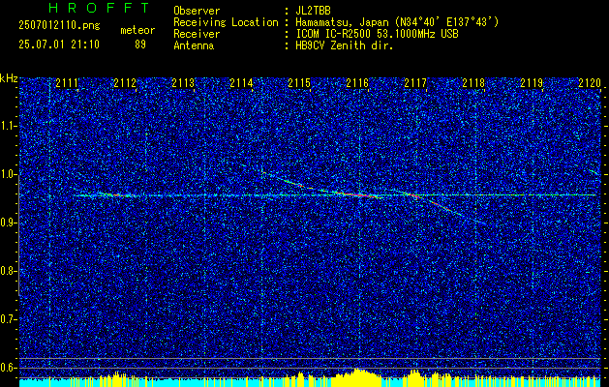
Task: Click the ICOM IC-R2500 53.1000MHz USB text
Action: tap(378, 34)
